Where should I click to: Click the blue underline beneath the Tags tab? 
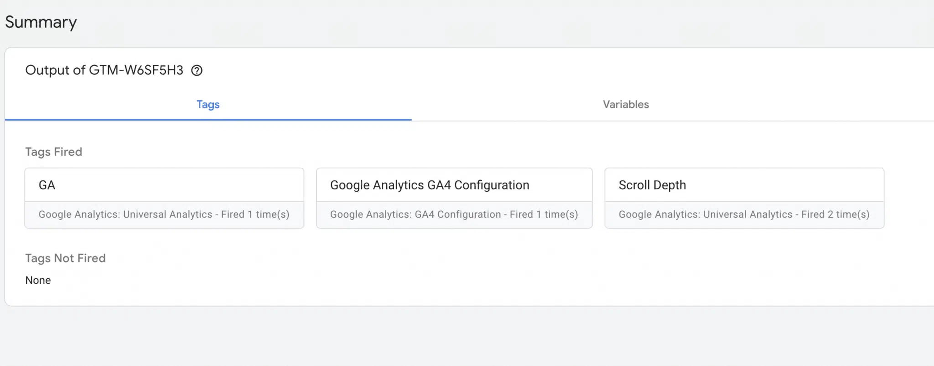(208, 120)
